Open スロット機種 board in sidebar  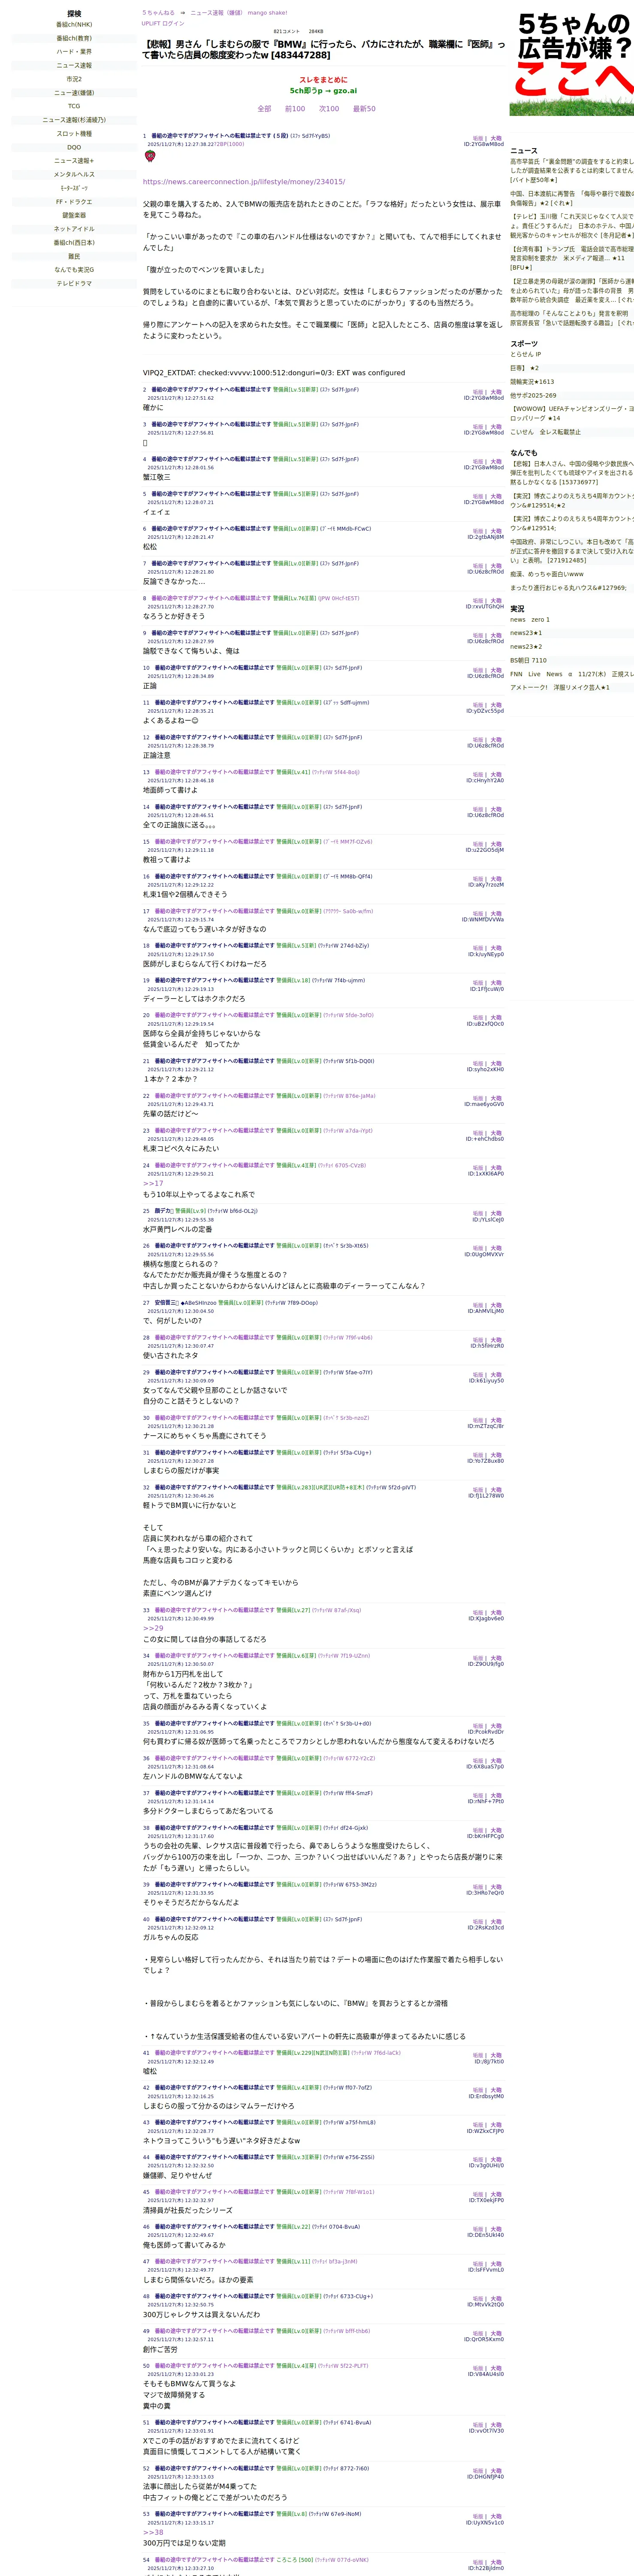pyautogui.click(x=74, y=134)
